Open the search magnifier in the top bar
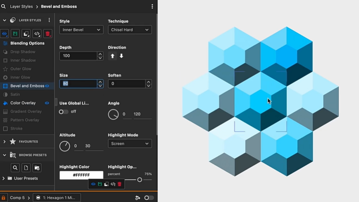Screen dimensions: 359x202 (3, 6)
